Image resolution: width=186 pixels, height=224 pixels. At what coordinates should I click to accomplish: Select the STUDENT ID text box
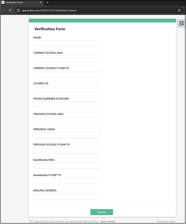click(x=66, y=89)
